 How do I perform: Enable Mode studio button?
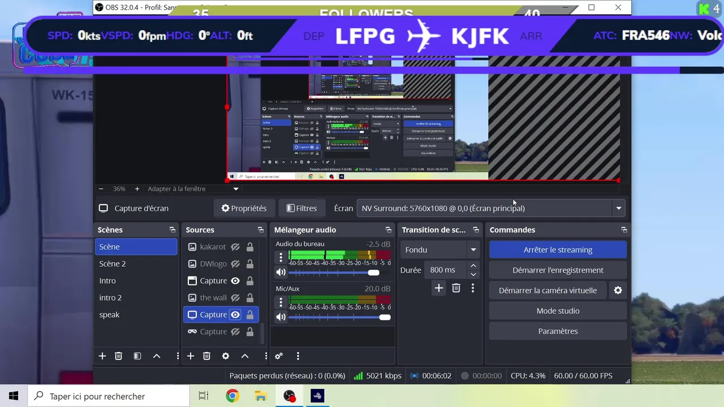tap(558, 311)
